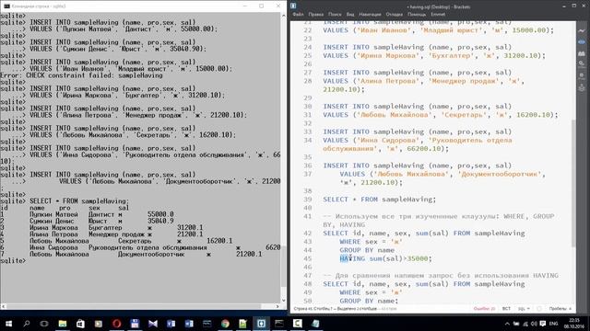Open Microsoft Word from taskbar
The image size is (590, 331).
tap(189, 323)
